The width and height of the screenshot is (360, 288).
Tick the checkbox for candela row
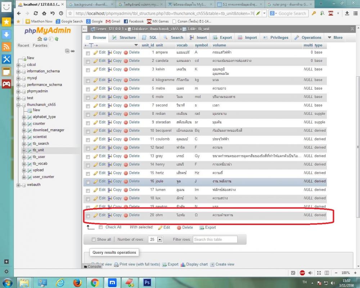tap(88, 62)
